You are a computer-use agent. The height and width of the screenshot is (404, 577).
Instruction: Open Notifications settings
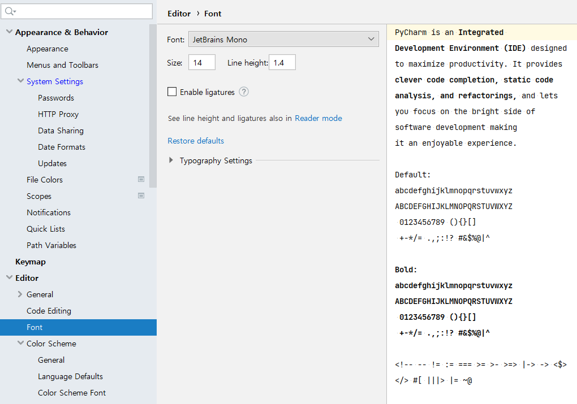(x=49, y=212)
